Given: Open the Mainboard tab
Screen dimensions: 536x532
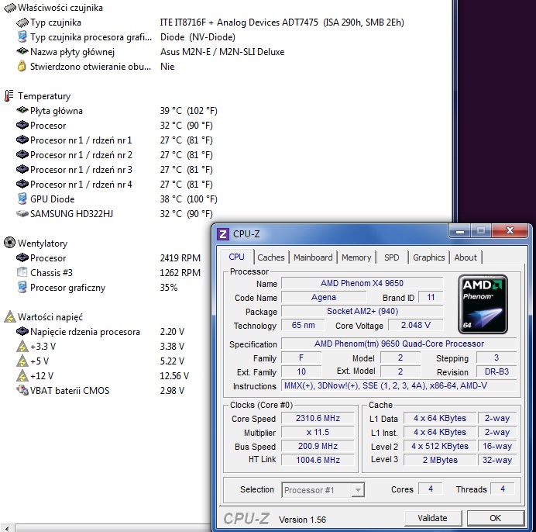Looking at the screenshot, I should pos(313,257).
